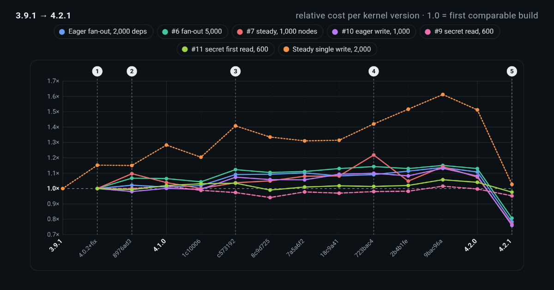Click the 0.9× y-axis label
The image size is (554, 290).
[53, 204]
